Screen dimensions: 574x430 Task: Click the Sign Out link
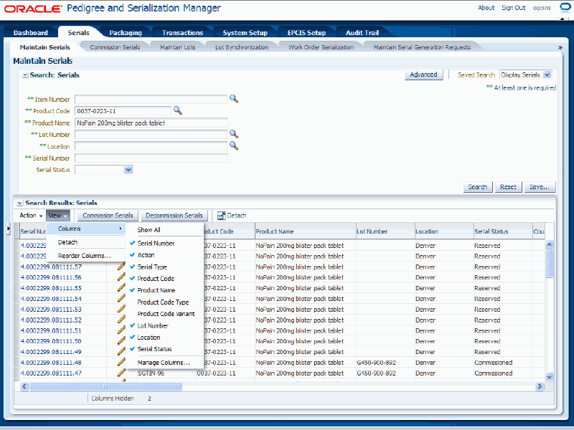coord(513,8)
